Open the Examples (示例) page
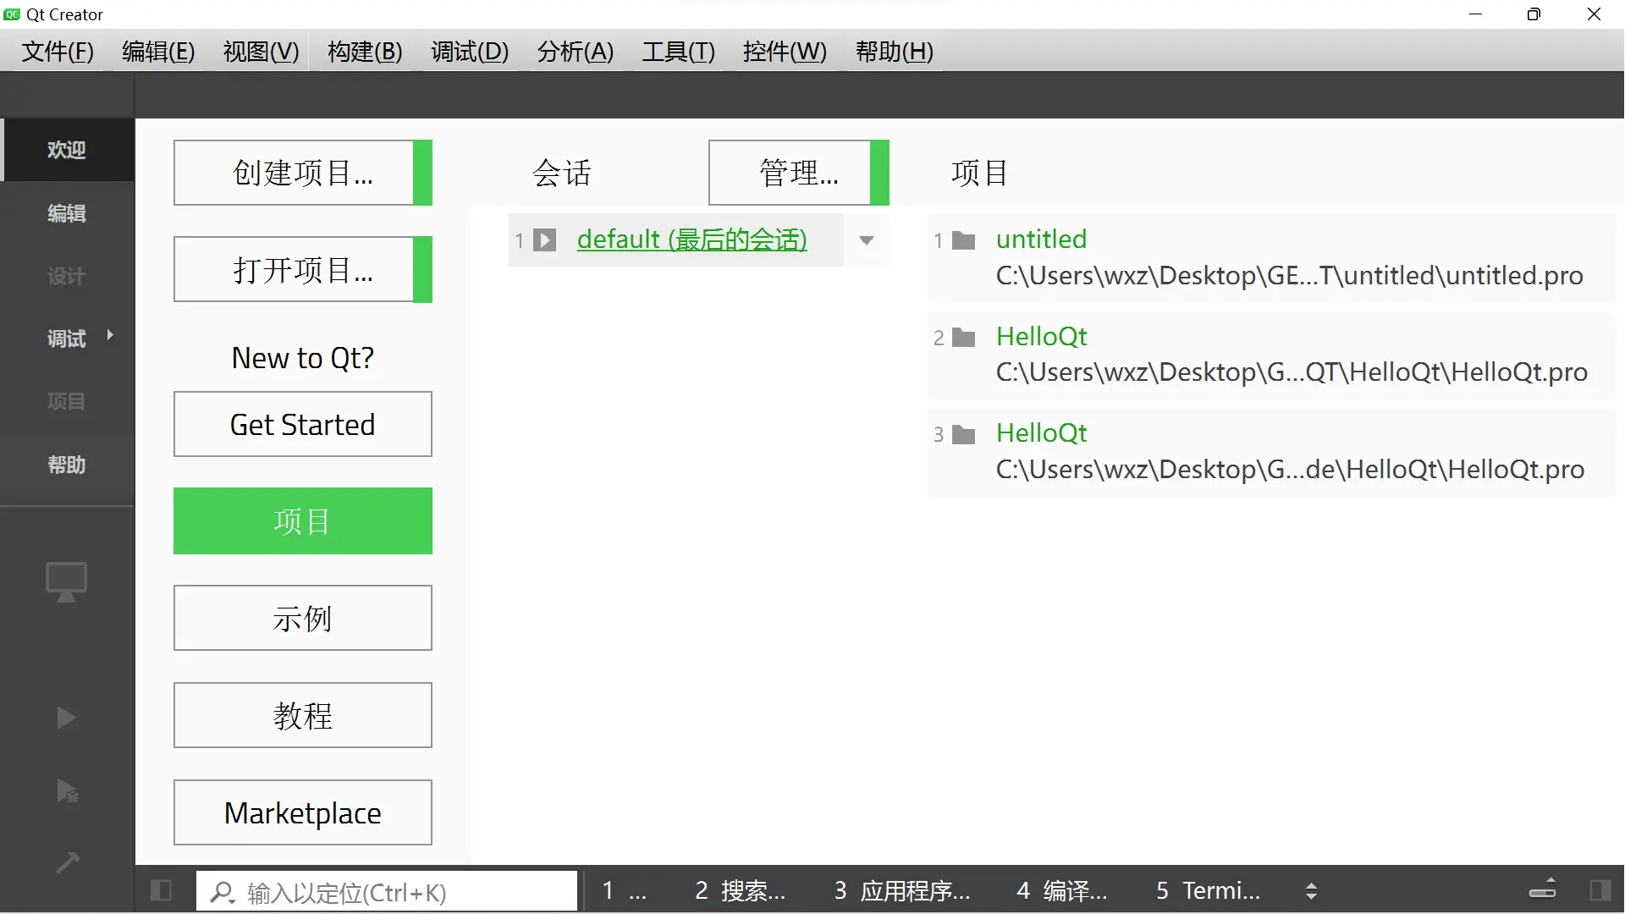1625x914 pixels. pos(303,618)
